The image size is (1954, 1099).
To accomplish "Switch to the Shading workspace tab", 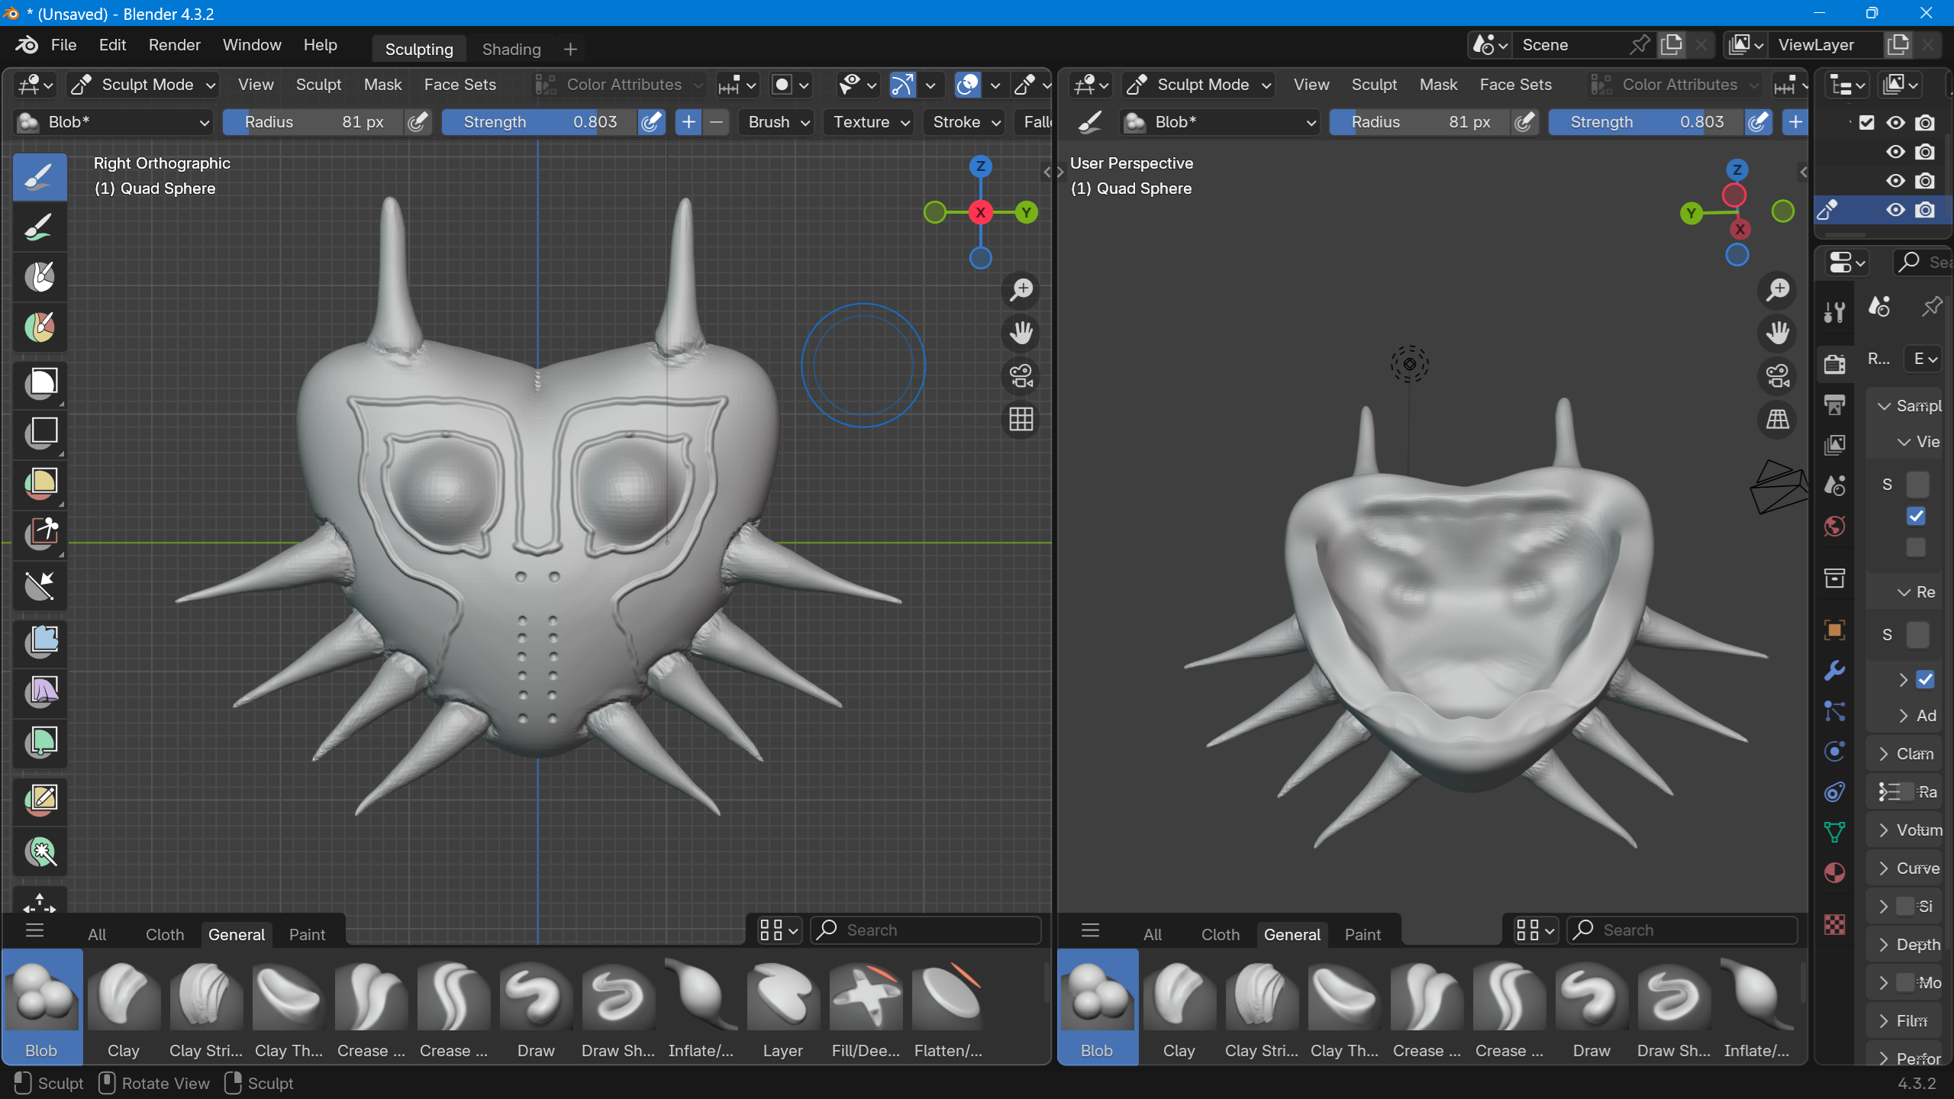I will coord(511,49).
